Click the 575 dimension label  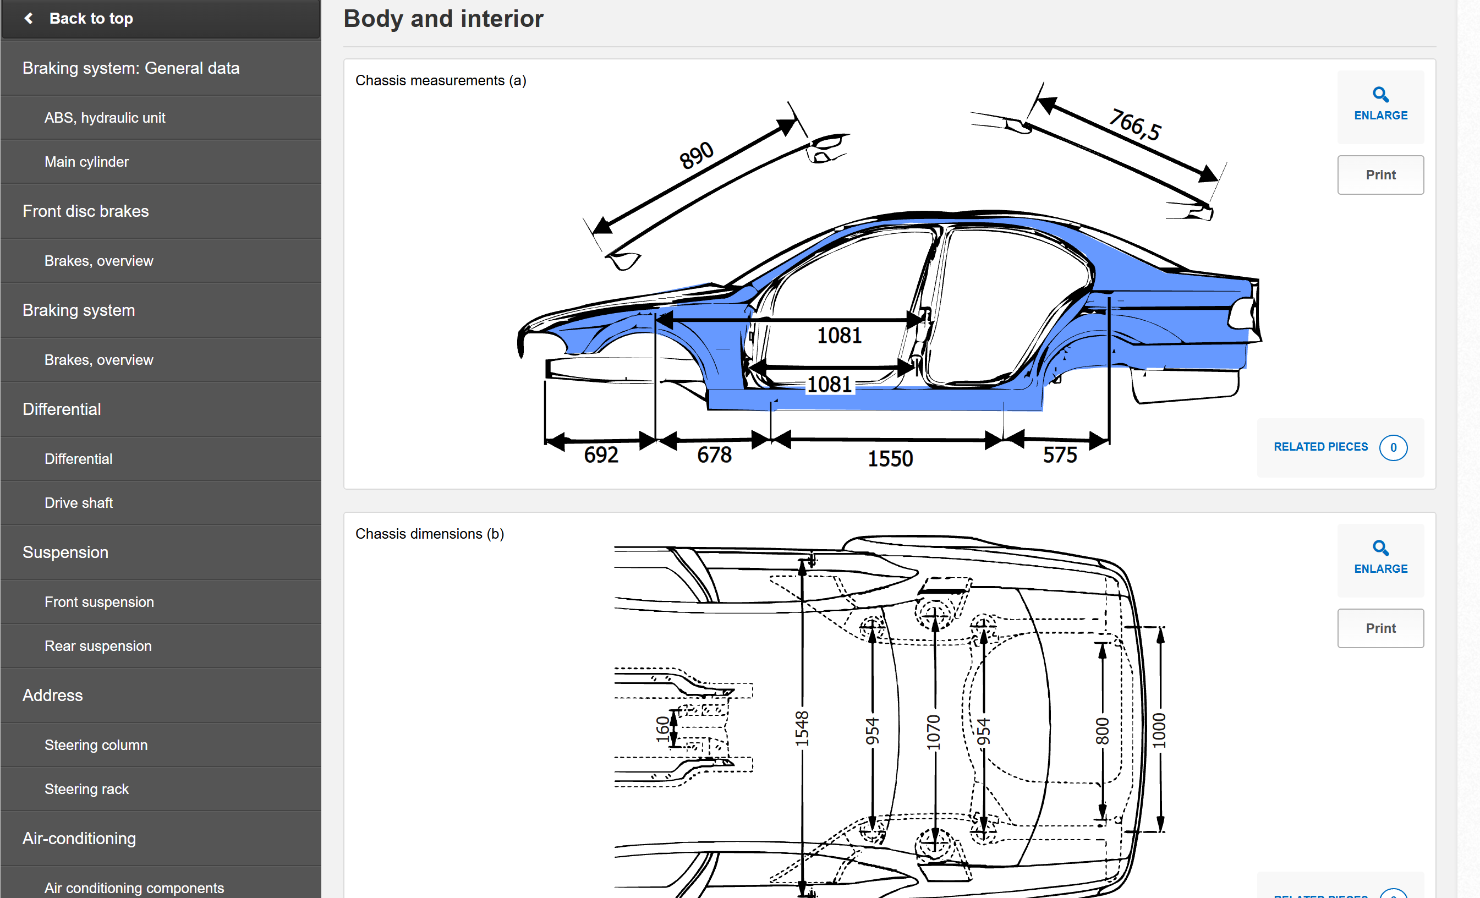[1060, 455]
